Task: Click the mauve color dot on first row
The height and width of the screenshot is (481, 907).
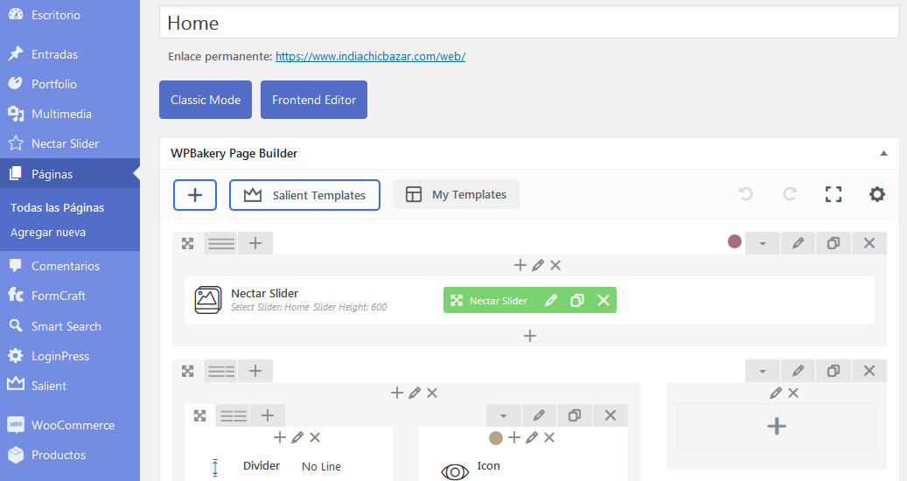Action: [x=735, y=241]
